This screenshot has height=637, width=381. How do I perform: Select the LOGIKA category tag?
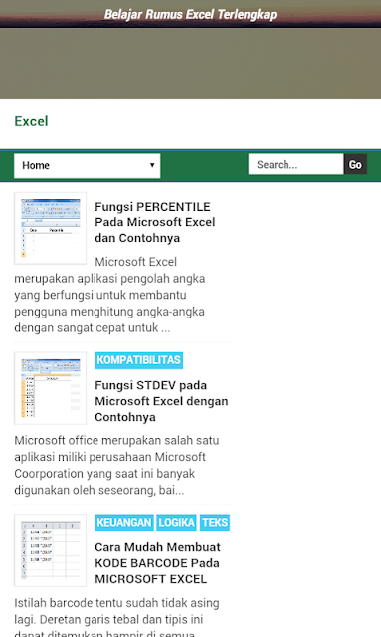click(177, 523)
